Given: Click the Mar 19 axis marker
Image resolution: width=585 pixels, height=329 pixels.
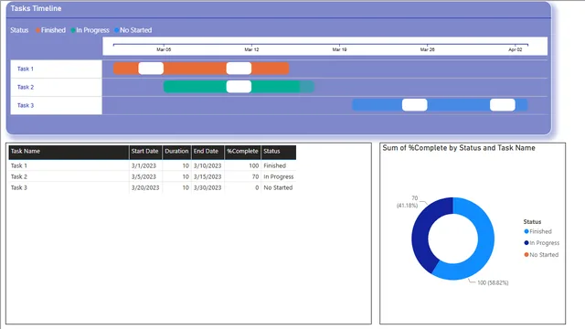Looking at the screenshot, I should coord(339,49).
